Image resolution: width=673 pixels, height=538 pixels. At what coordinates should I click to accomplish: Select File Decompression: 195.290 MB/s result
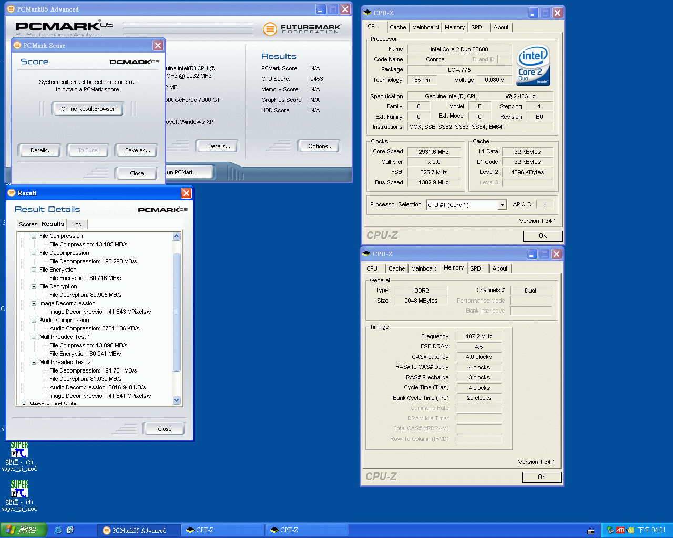tap(93, 261)
